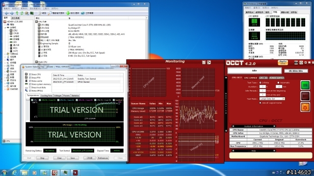This screenshot has width=314, height=176.
Task: Switch to OCCT taskbar icon
Action: [75, 173]
